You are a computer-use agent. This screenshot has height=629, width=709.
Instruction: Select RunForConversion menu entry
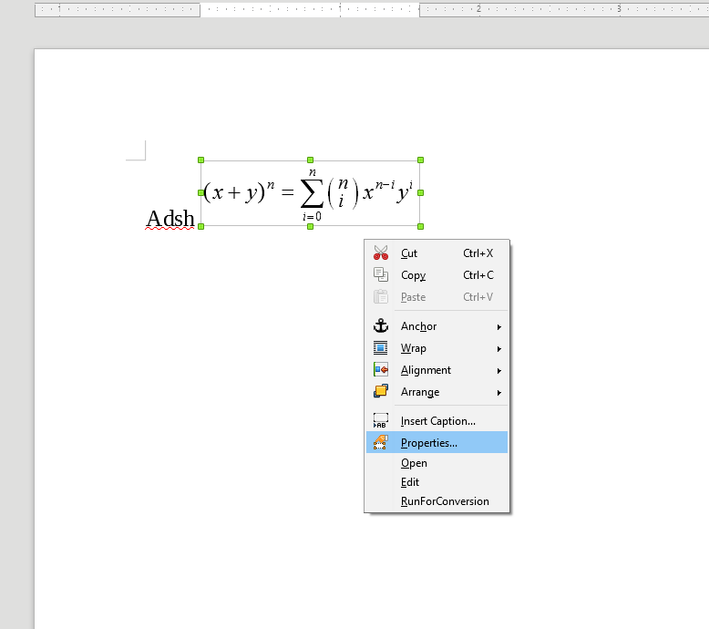click(x=437, y=501)
